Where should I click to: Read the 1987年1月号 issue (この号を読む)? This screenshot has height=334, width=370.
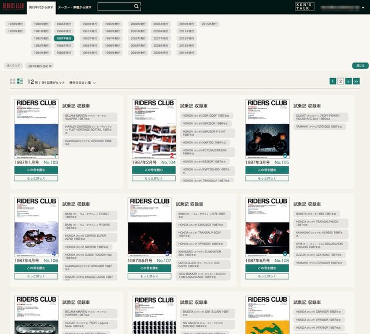36,170
